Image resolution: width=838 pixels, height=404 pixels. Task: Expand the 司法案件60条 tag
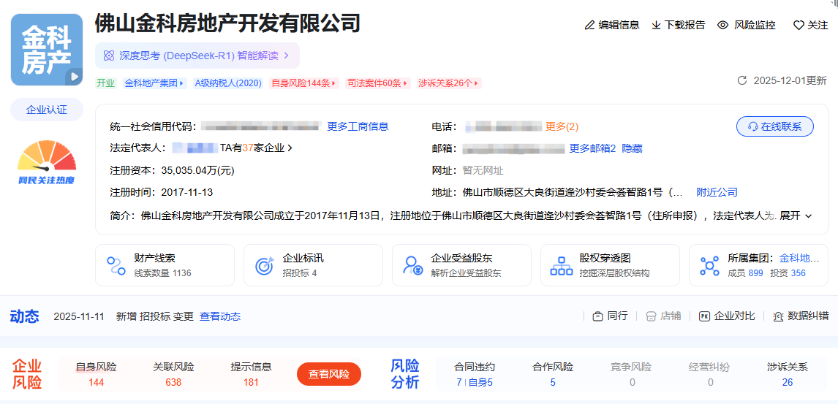378,83
